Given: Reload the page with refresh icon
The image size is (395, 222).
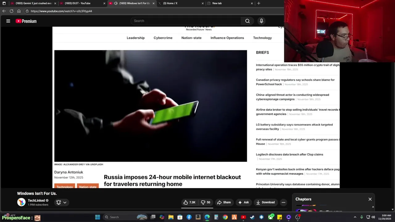Looking at the screenshot, I should point(11,11).
